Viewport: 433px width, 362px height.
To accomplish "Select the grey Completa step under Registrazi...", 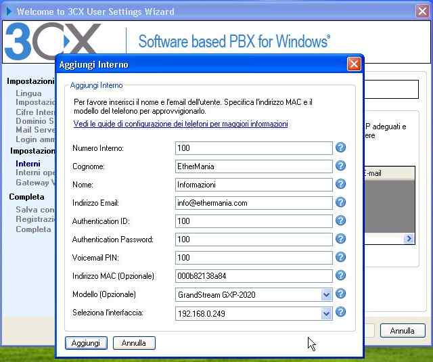I will pyautogui.click(x=33, y=229).
